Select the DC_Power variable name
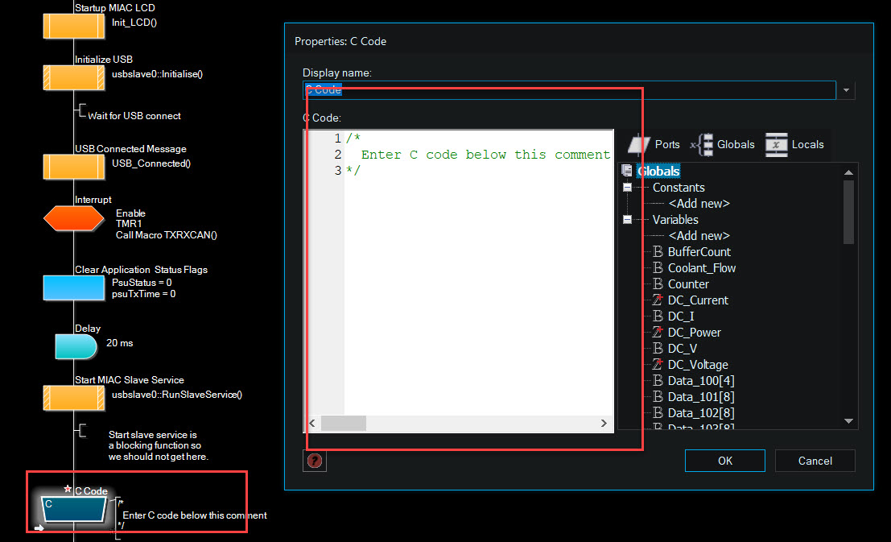 694,332
